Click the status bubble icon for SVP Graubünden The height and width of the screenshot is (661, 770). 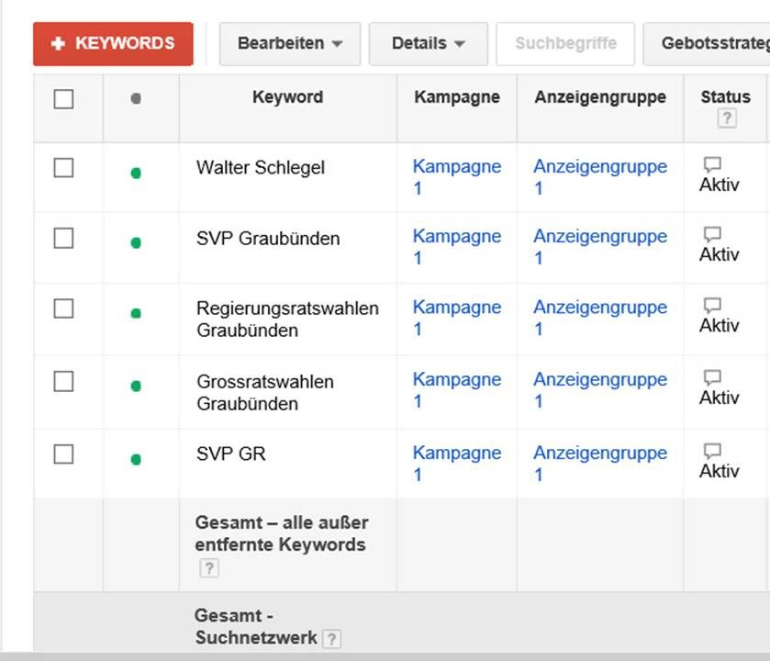(711, 234)
